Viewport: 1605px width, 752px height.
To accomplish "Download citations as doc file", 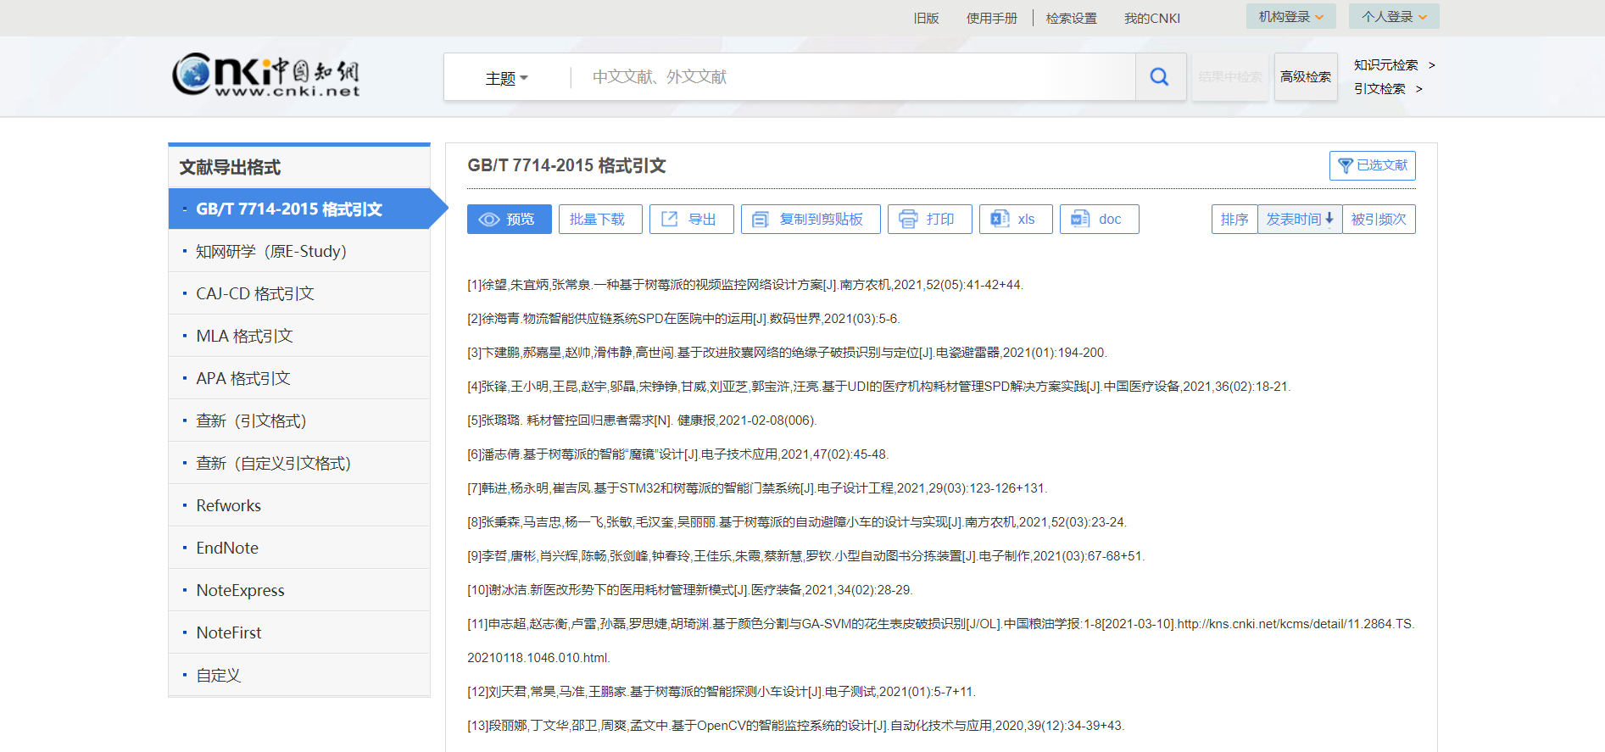I will coord(1099,219).
